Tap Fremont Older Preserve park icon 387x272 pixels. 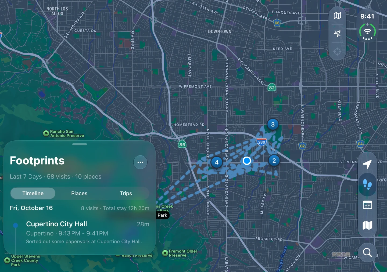click(165, 253)
